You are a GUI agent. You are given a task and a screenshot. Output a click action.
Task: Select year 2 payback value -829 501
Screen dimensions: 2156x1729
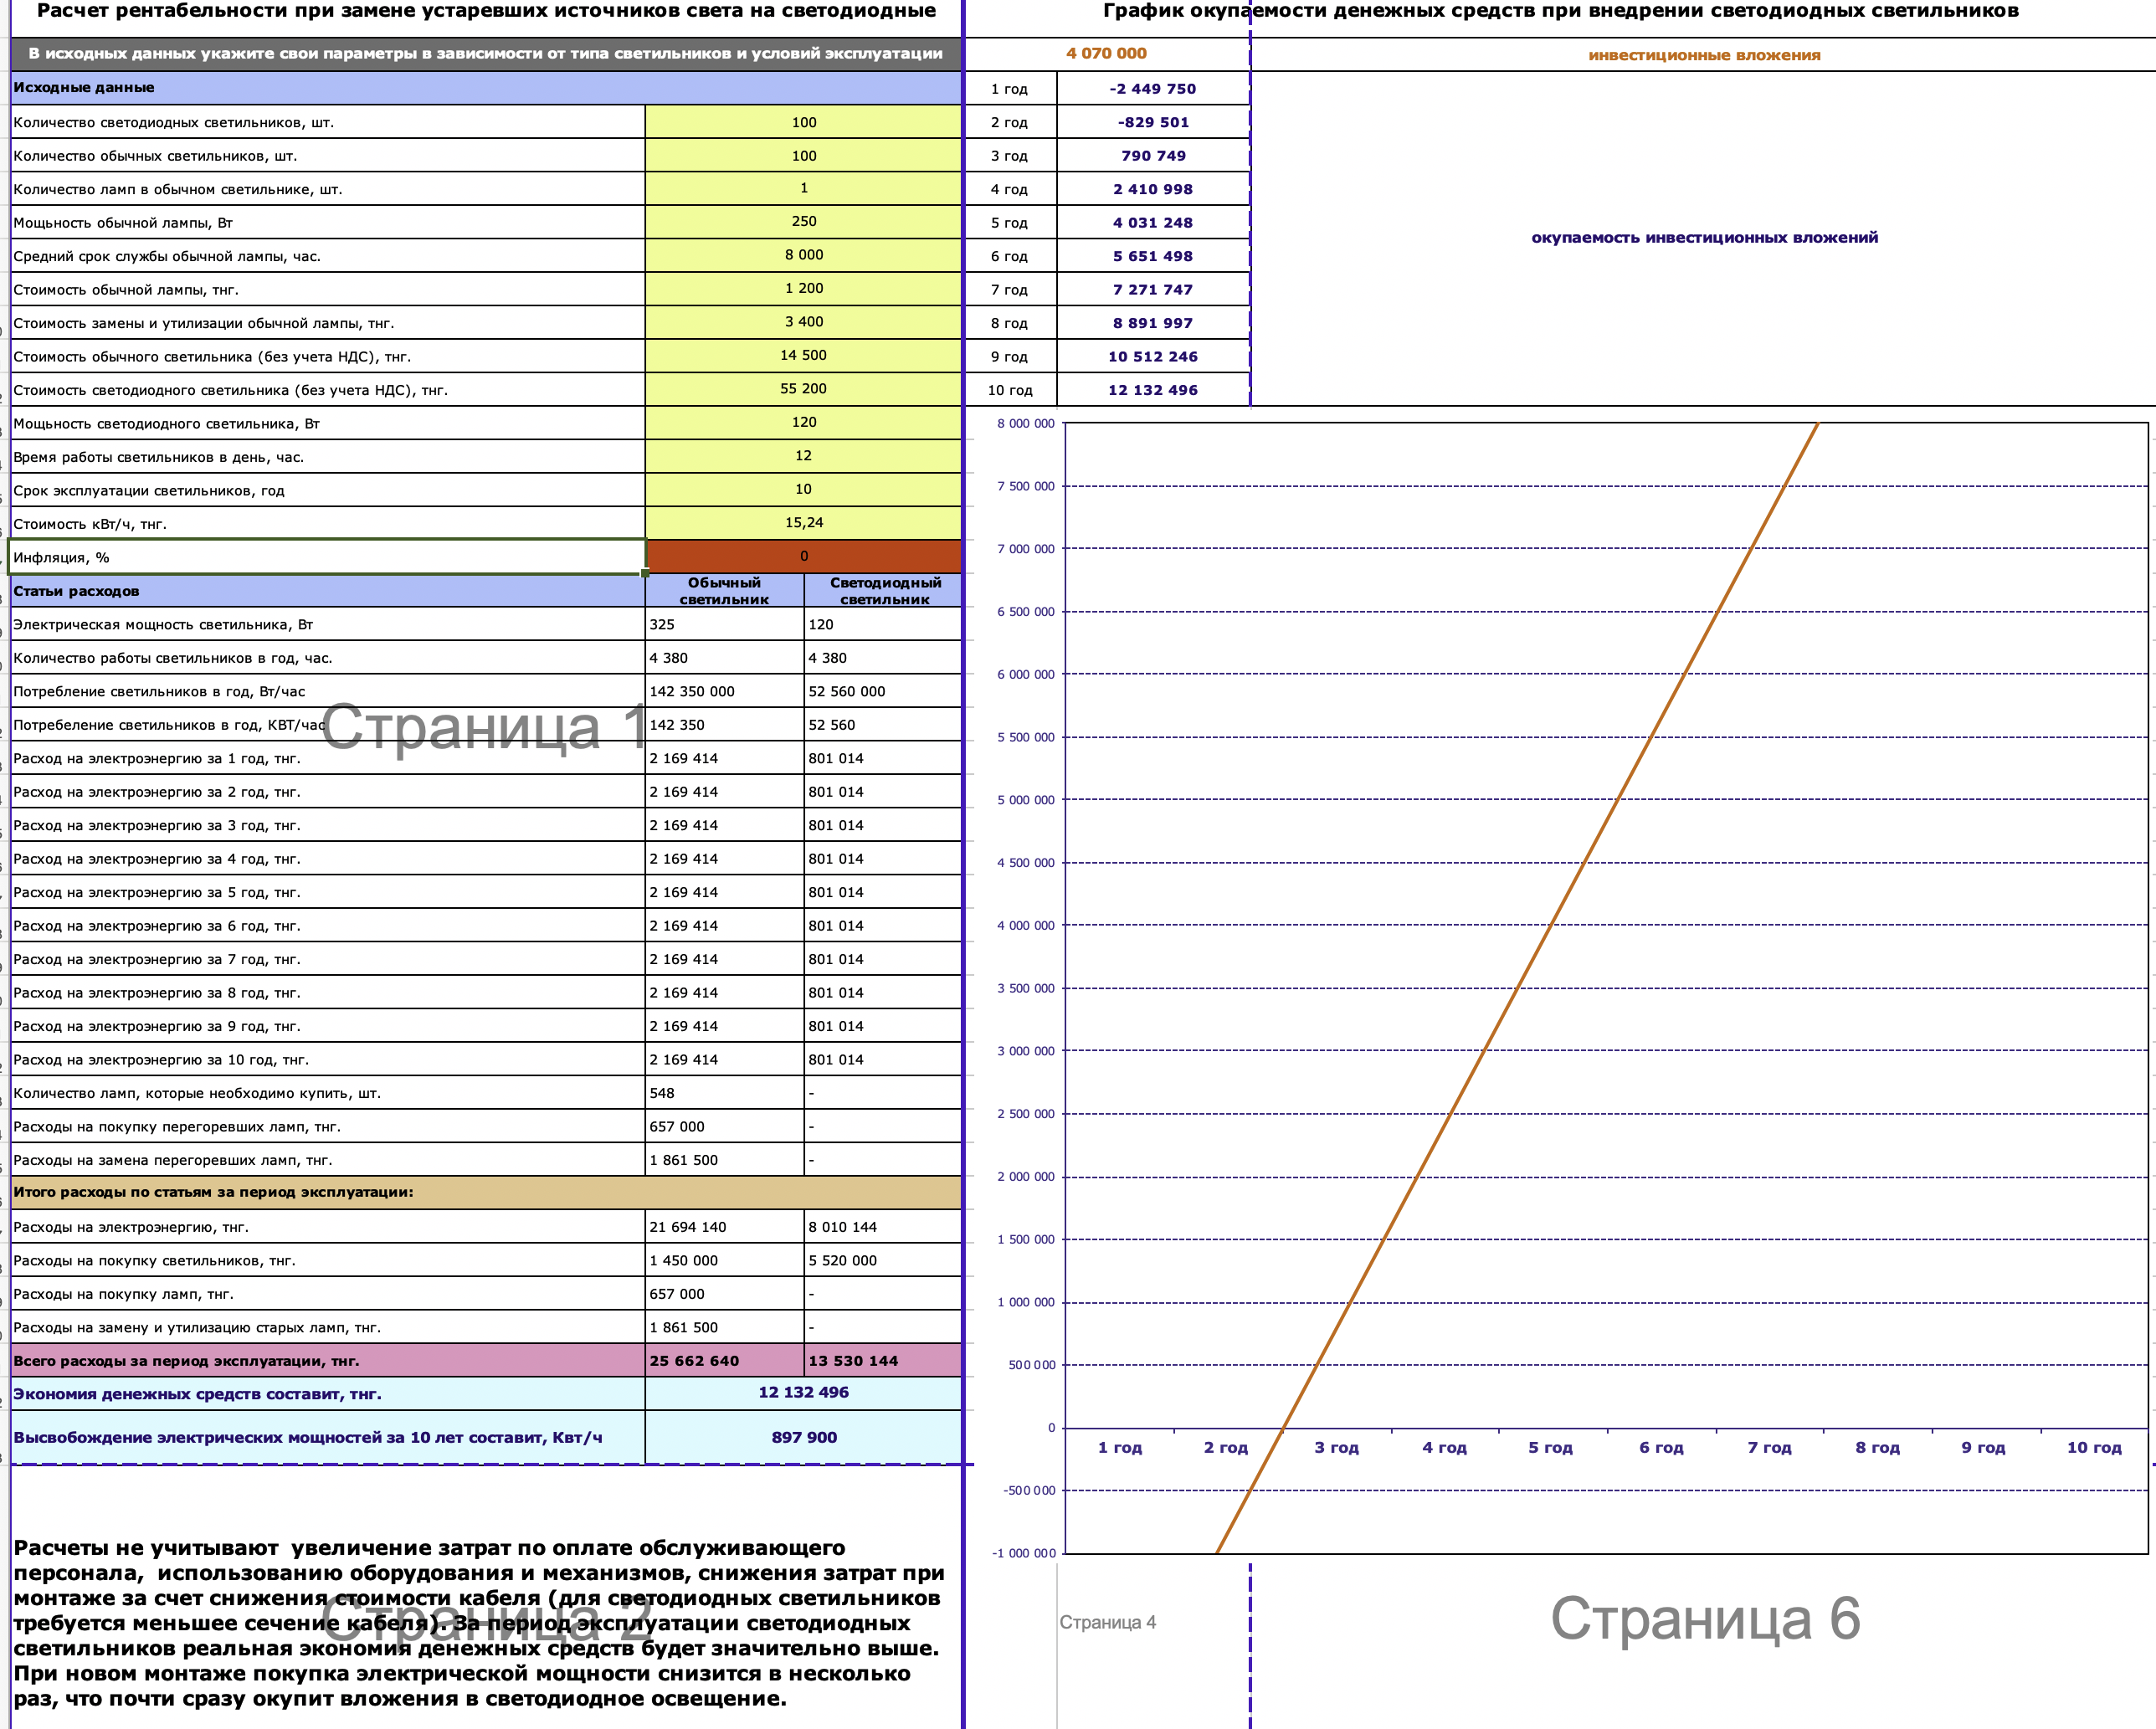pyautogui.click(x=1153, y=122)
